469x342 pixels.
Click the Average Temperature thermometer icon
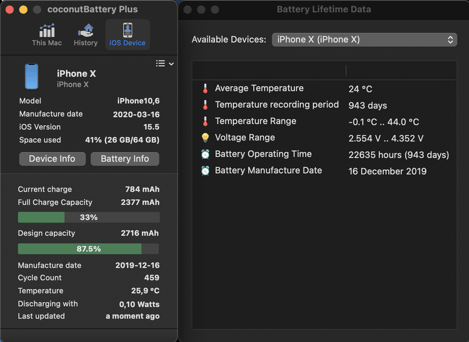click(205, 89)
